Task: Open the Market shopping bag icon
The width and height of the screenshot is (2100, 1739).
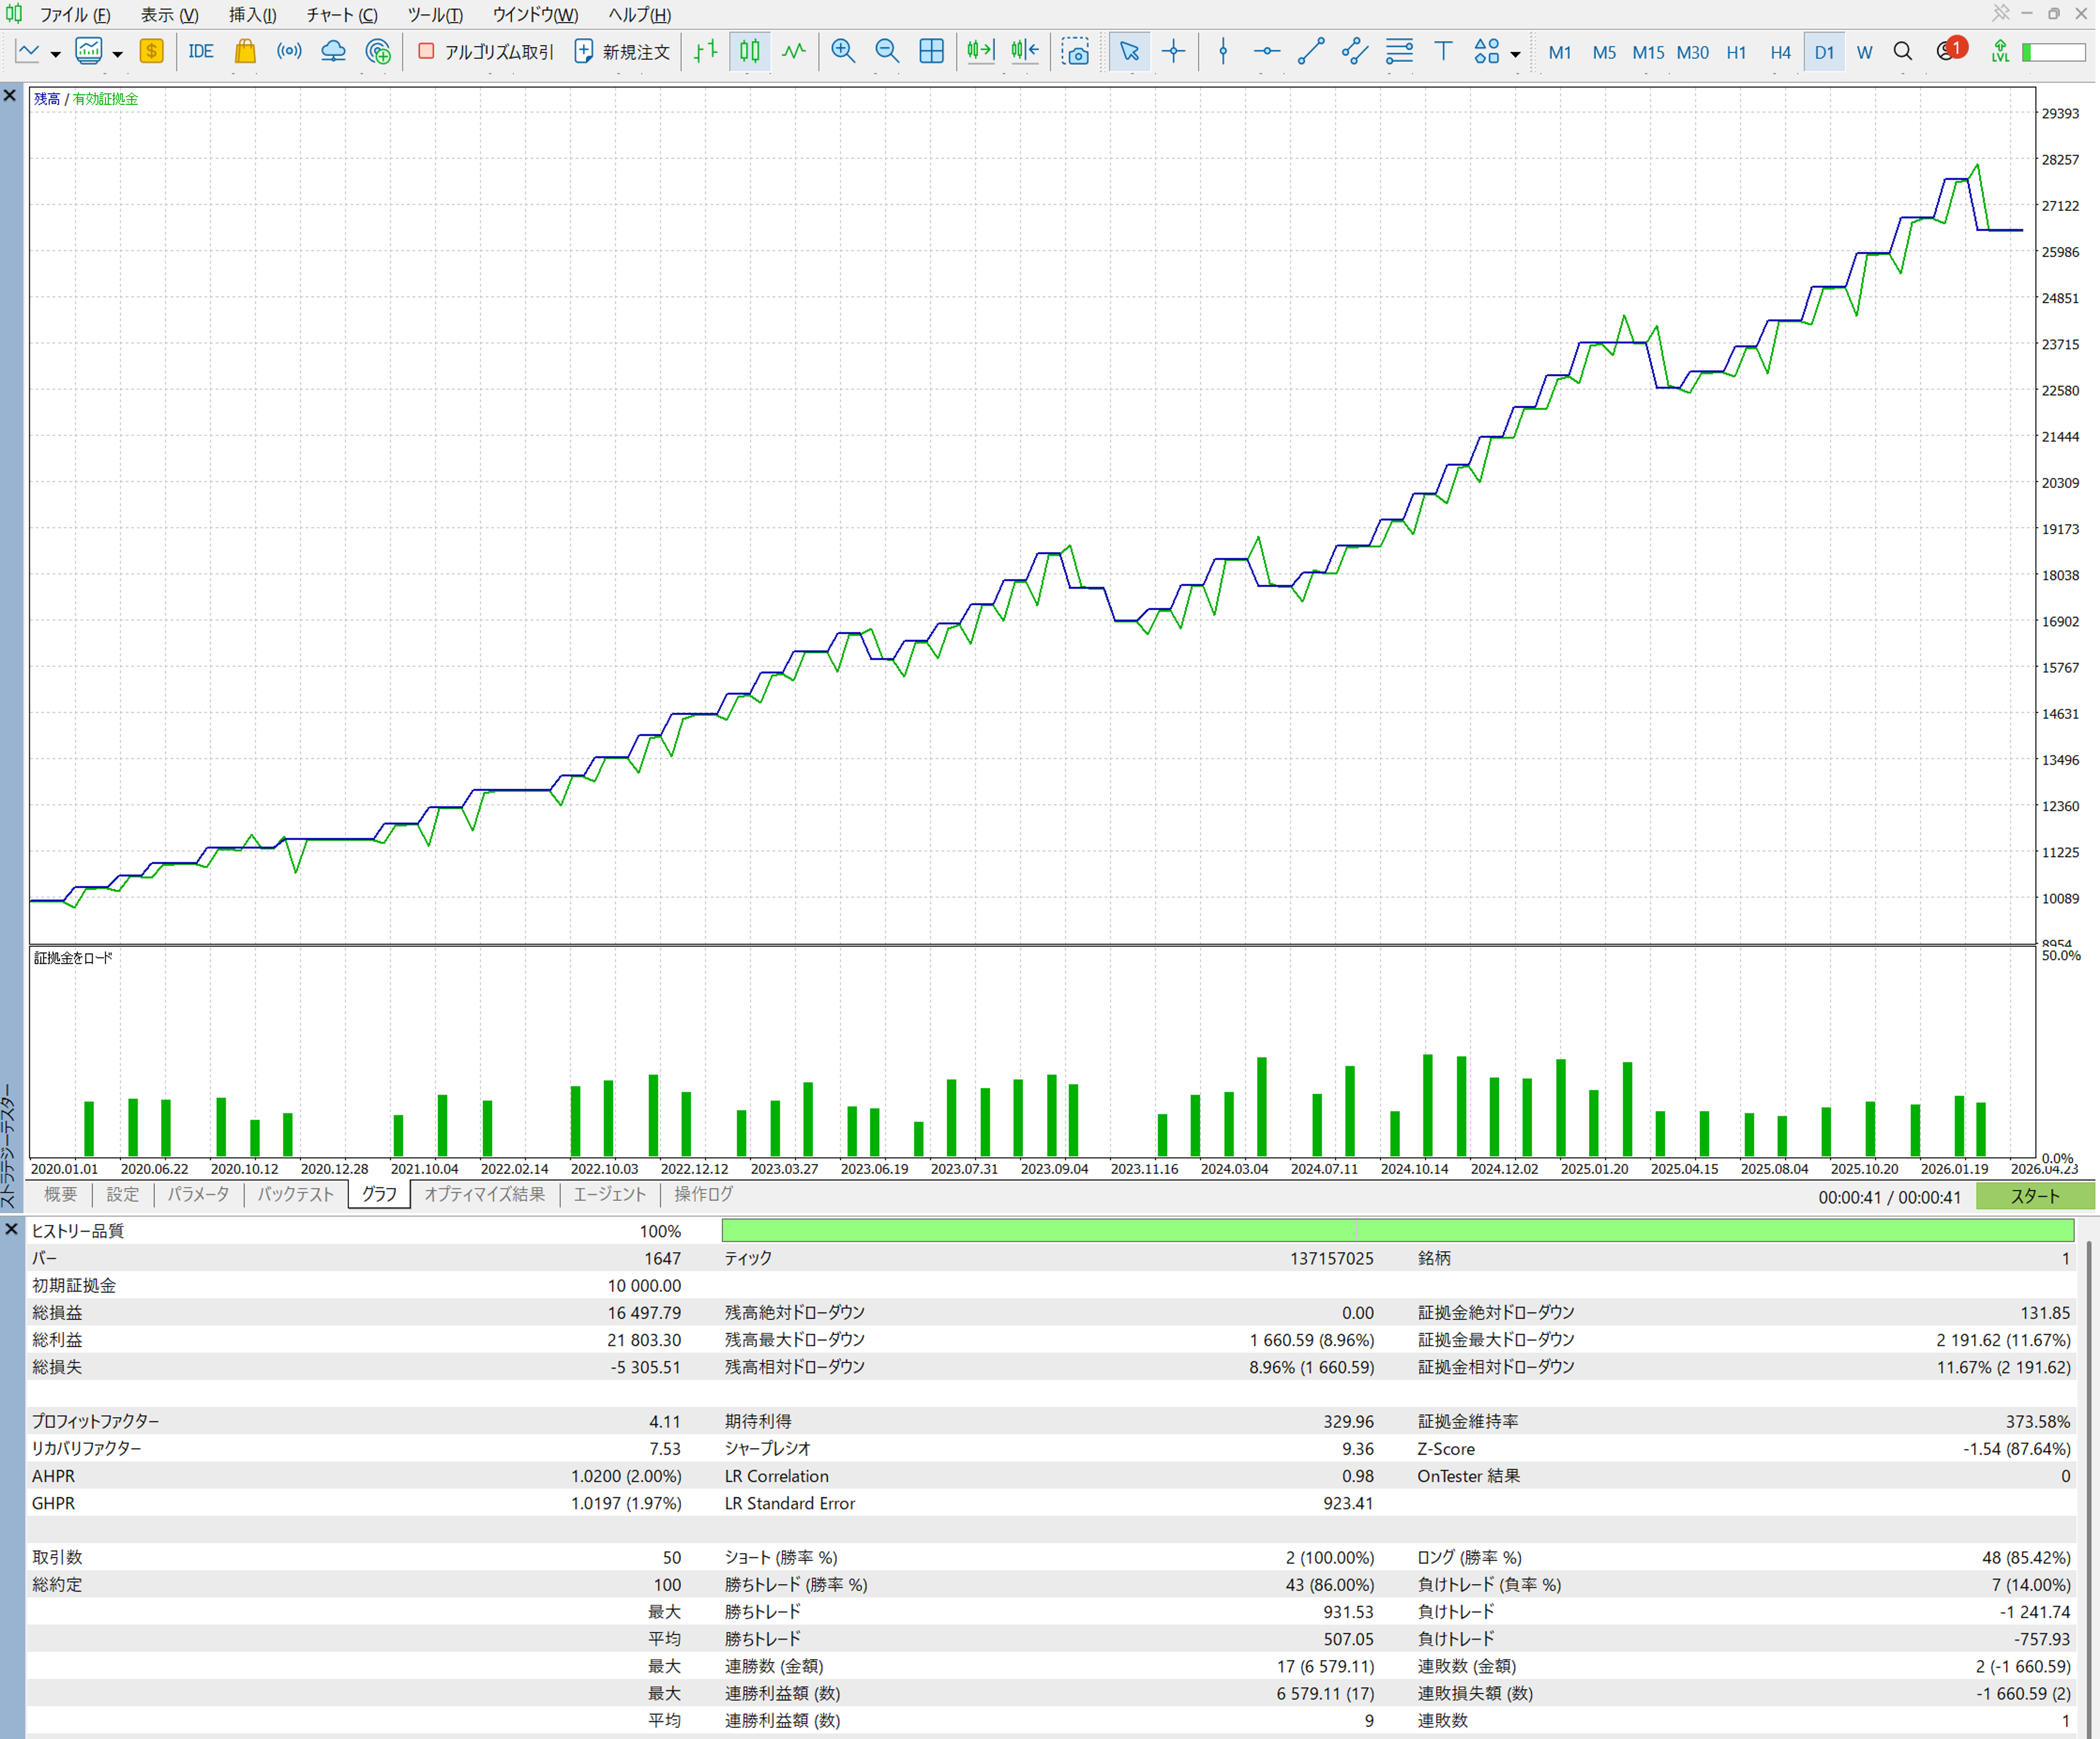Action: (245, 51)
